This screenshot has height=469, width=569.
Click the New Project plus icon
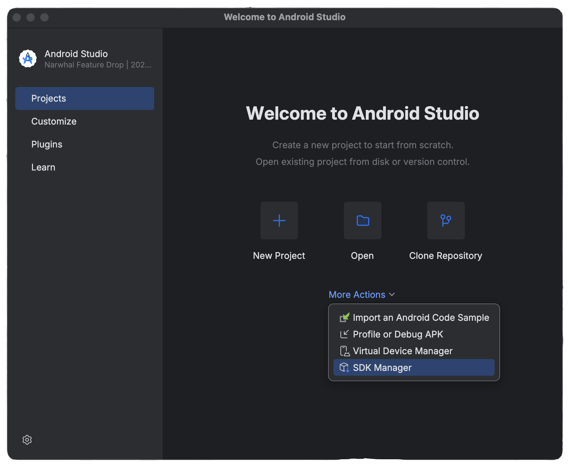[x=279, y=221]
